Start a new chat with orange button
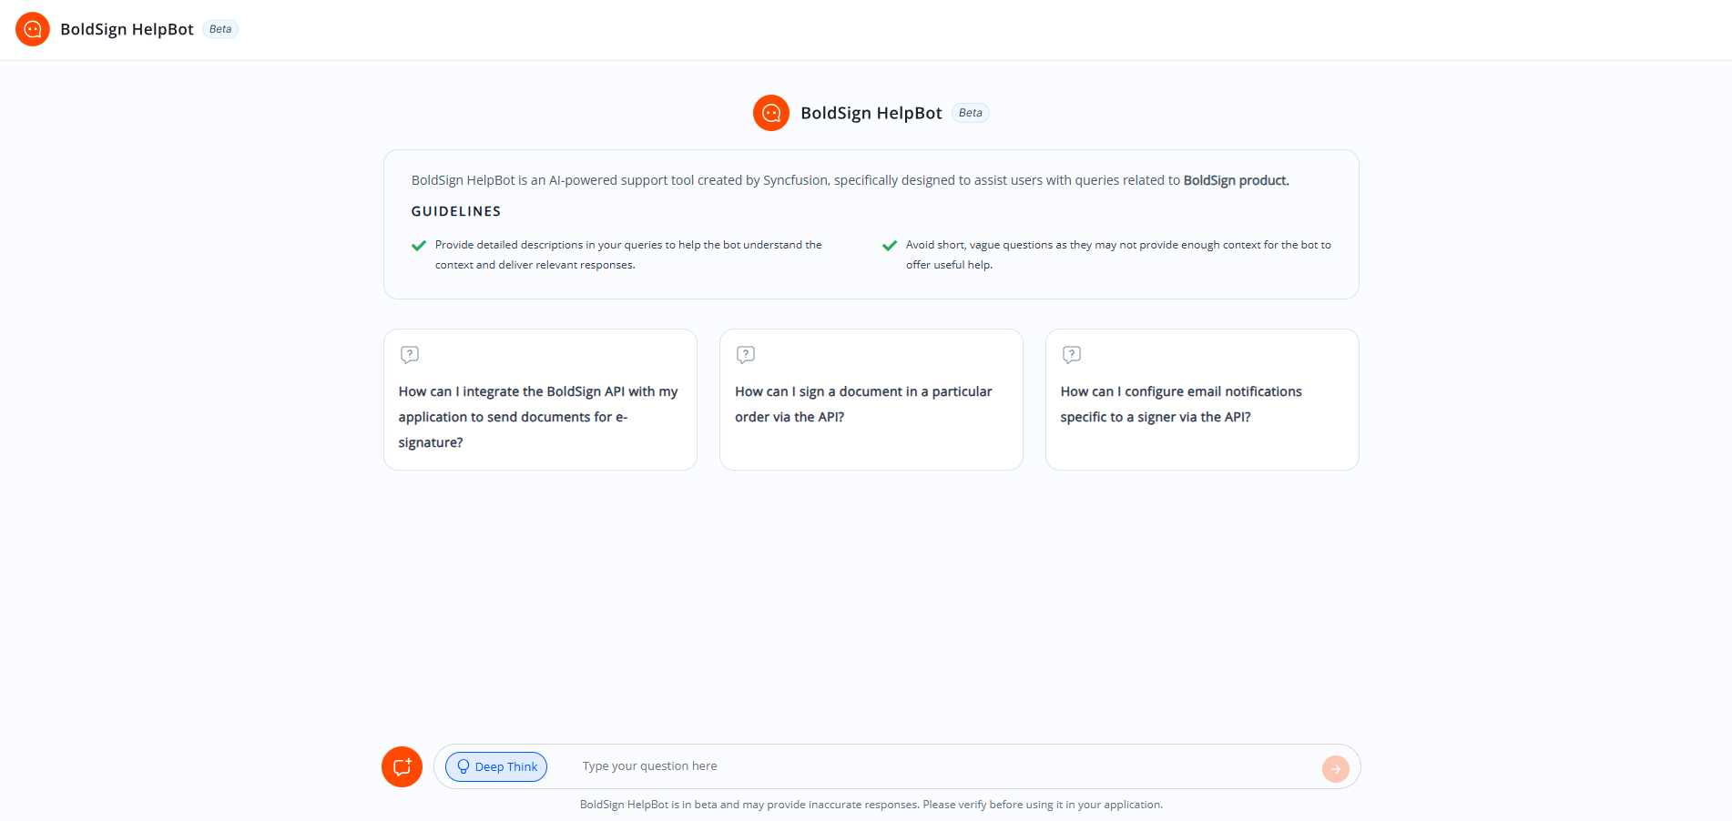This screenshot has width=1732, height=821. pos(402,766)
